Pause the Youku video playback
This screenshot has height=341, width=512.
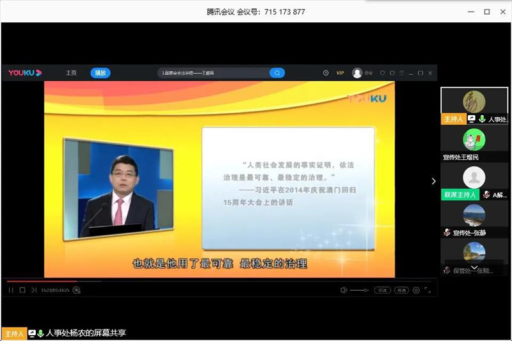pyautogui.click(x=11, y=290)
